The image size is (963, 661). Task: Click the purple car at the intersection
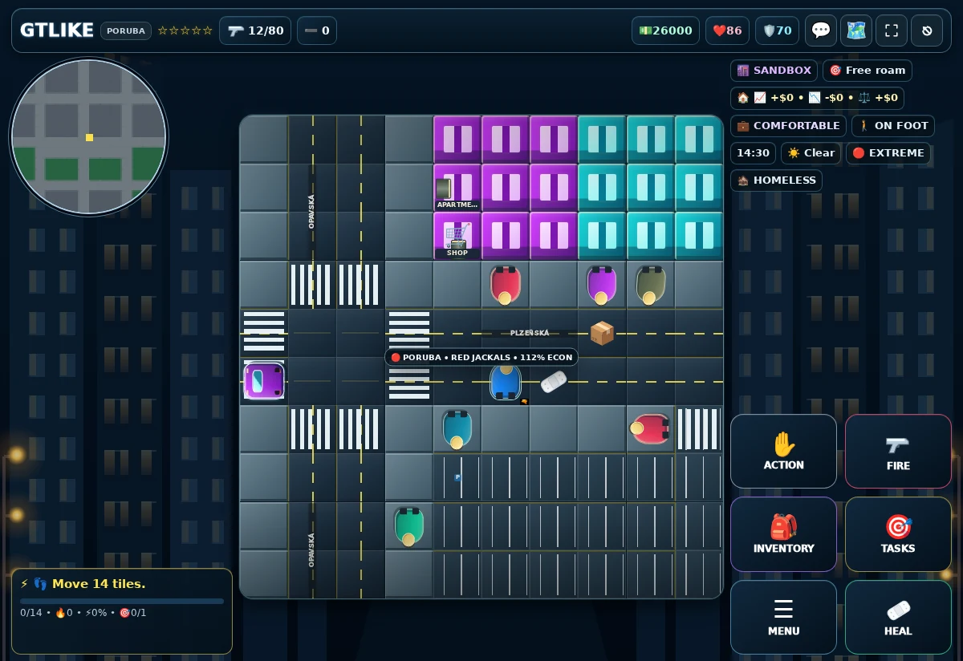pos(264,381)
